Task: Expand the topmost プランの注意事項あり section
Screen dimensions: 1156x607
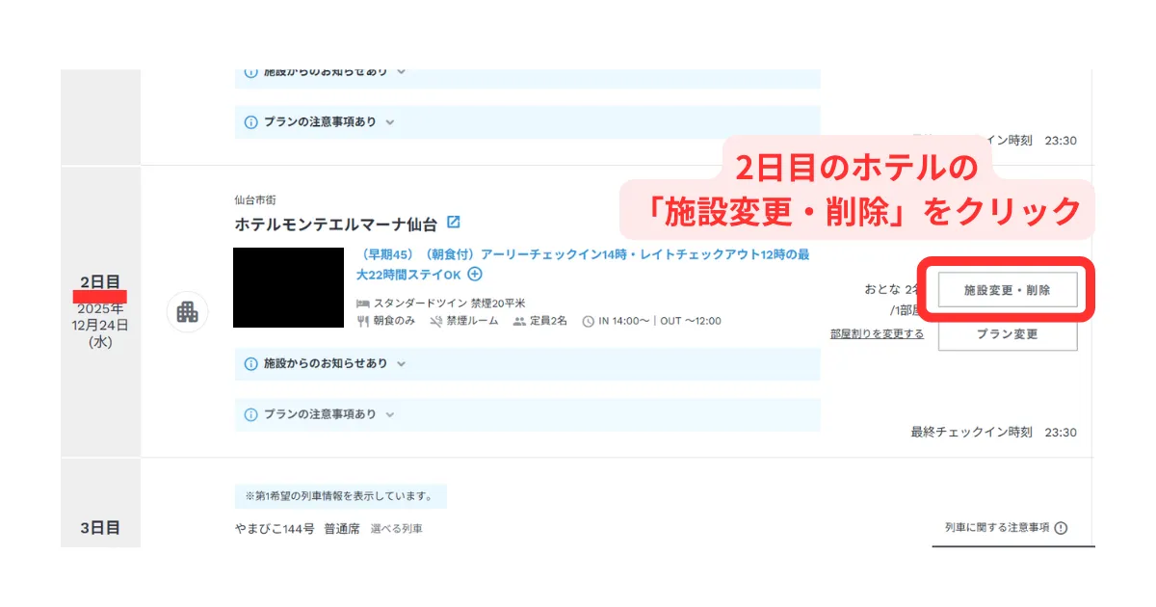Action: coord(320,122)
